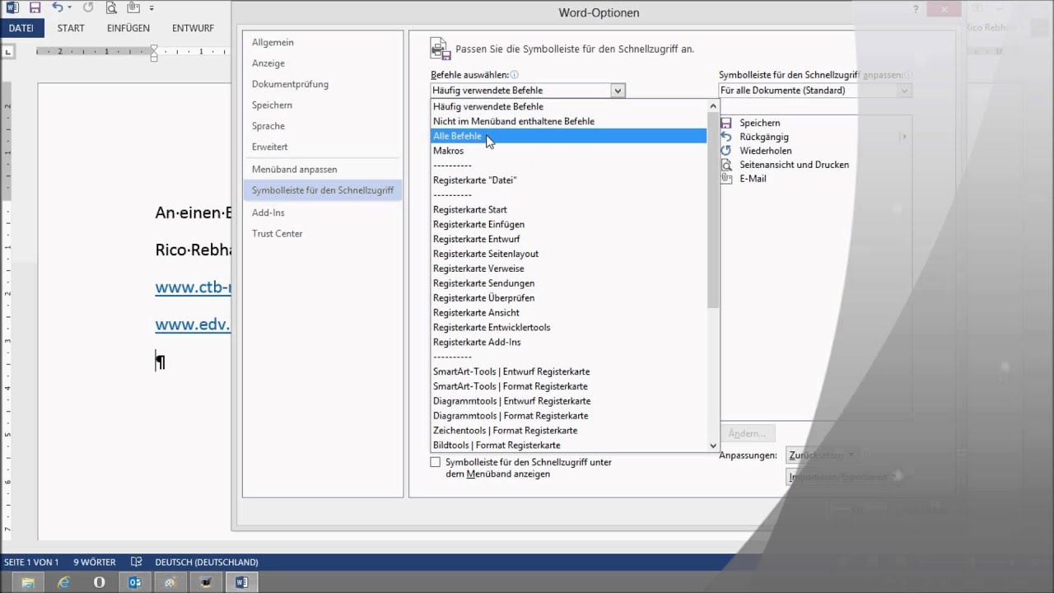
Task: Choose 'Registerkarte Überprüfen' entry
Action: [568, 298]
